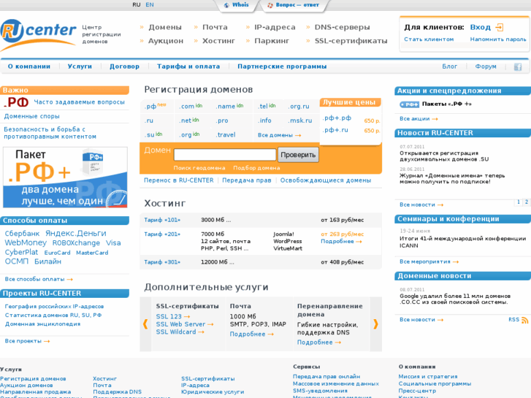Click the Проверить button

pos(298,155)
